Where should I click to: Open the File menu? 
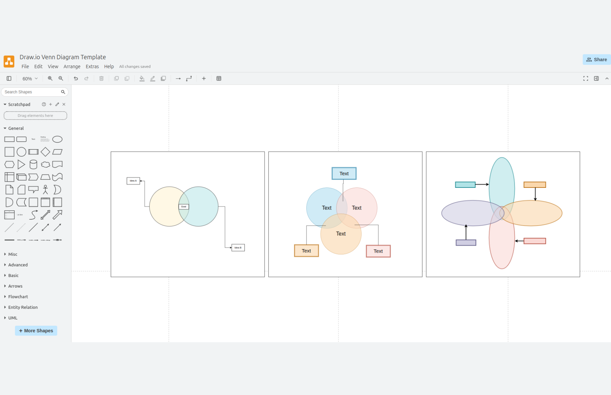pos(25,67)
